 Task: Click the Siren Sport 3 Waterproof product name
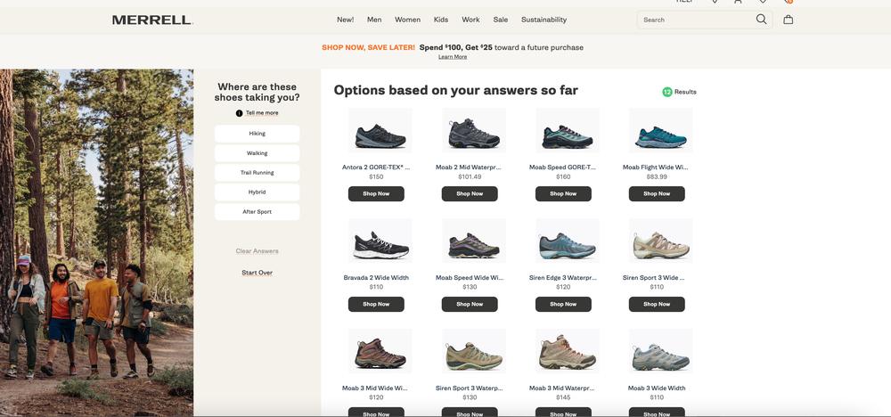click(x=470, y=388)
